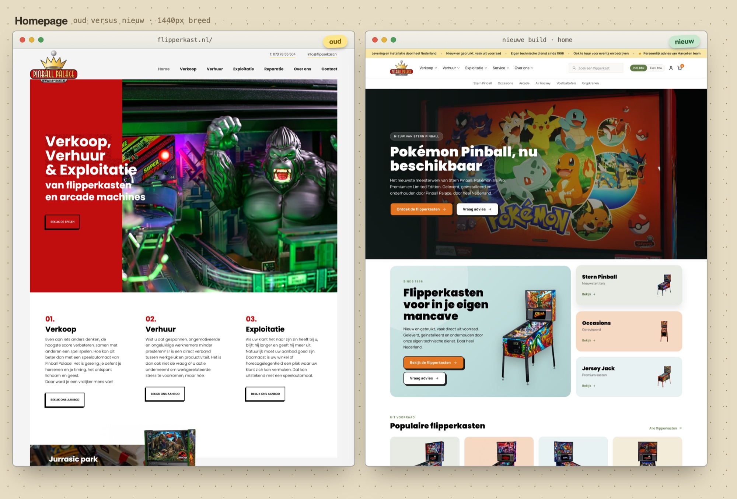Expand the Verkoop dropdown in nieuw nav
Viewport: 737px width, 499px height.
[428, 68]
